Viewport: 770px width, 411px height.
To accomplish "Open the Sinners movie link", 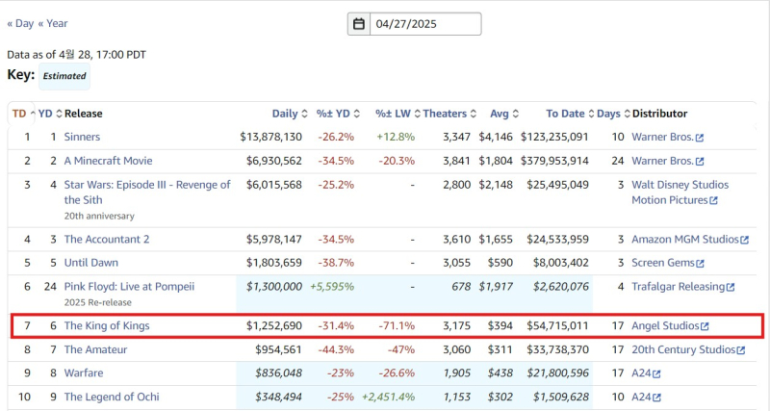I will pyautogui.click(x=82, y=138).
